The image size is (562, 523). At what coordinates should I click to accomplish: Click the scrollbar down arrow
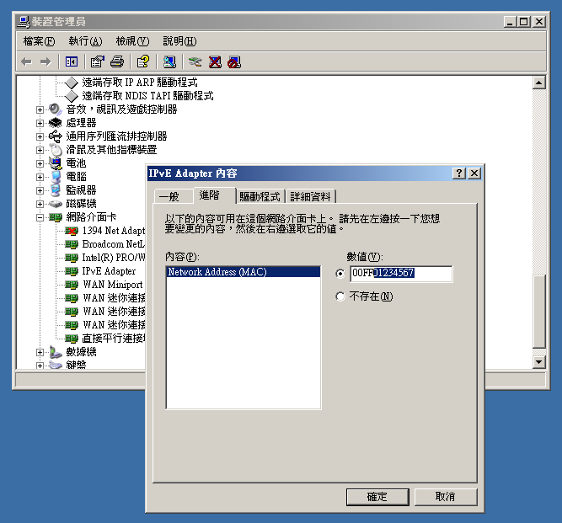click(x=539, y=361)
